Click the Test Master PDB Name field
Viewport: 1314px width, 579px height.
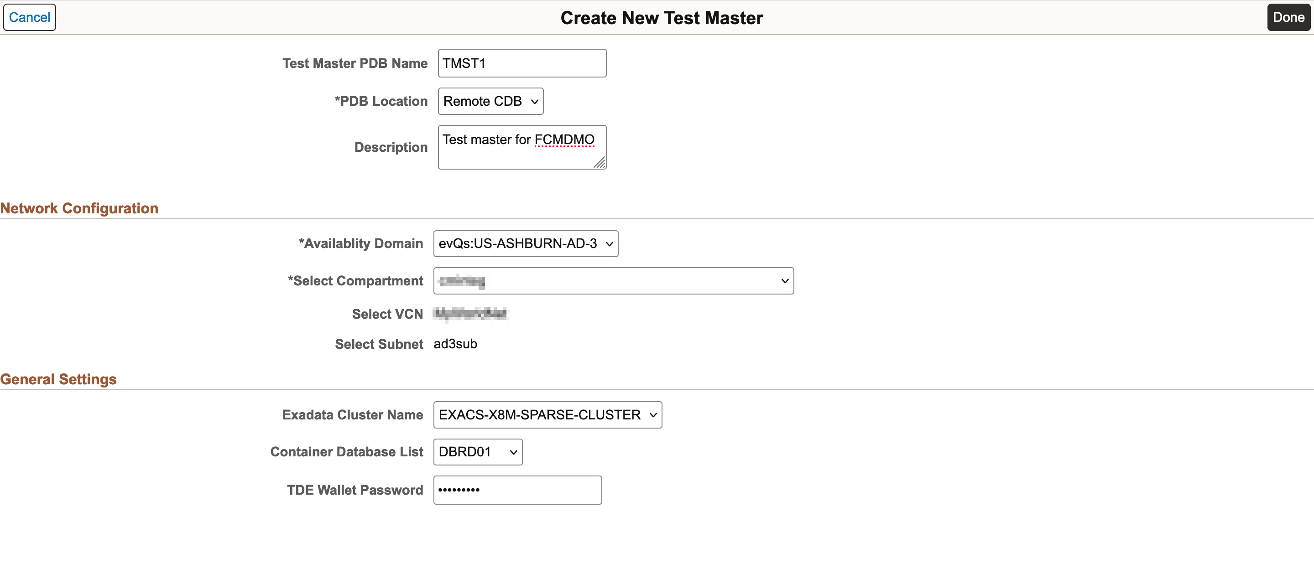(521, 63)
